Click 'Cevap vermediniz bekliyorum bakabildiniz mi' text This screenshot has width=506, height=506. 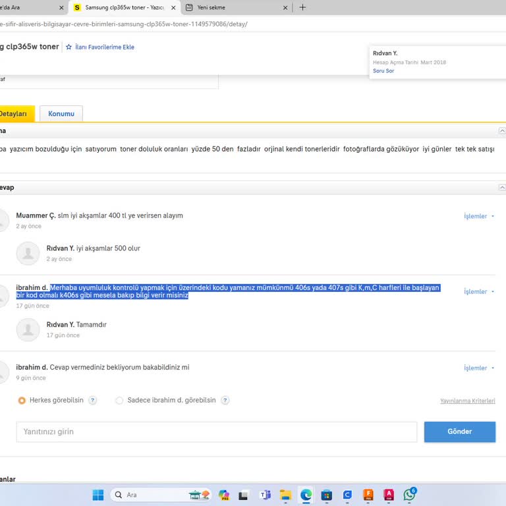[119, 368]
